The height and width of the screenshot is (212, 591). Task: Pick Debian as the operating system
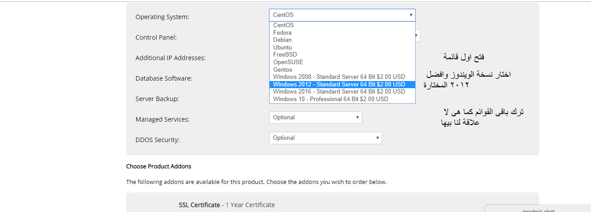(283, 40)
